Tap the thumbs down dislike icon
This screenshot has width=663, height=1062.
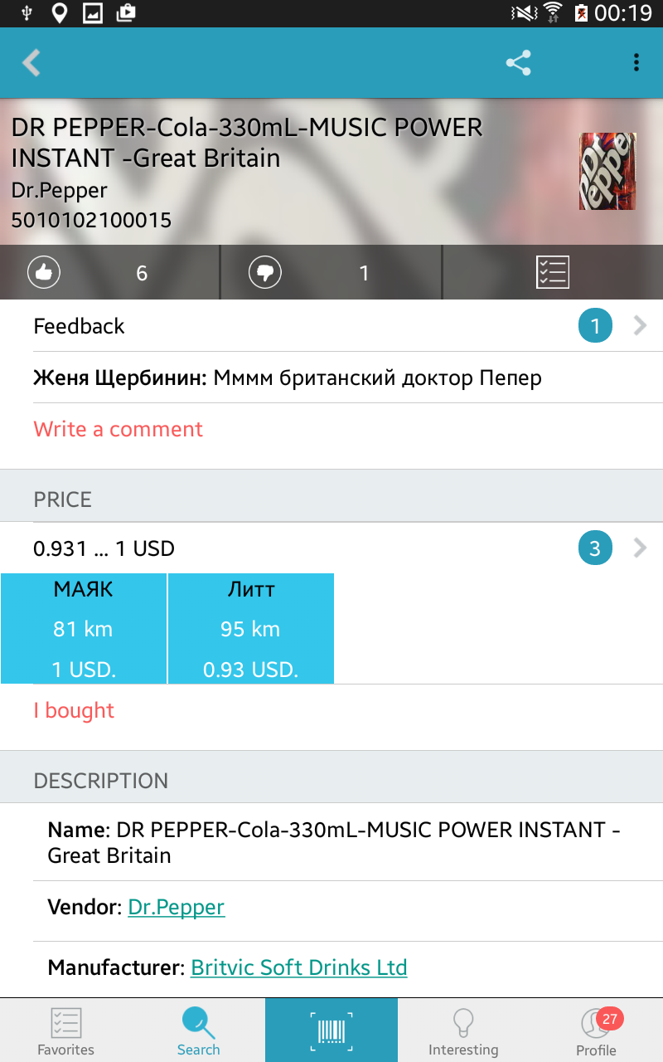point(265,272)
